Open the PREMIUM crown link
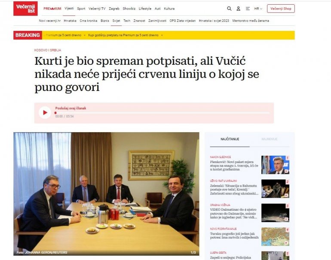Image resolution: width=331 pixels, height=260 pixels. [x=52, y=9]
